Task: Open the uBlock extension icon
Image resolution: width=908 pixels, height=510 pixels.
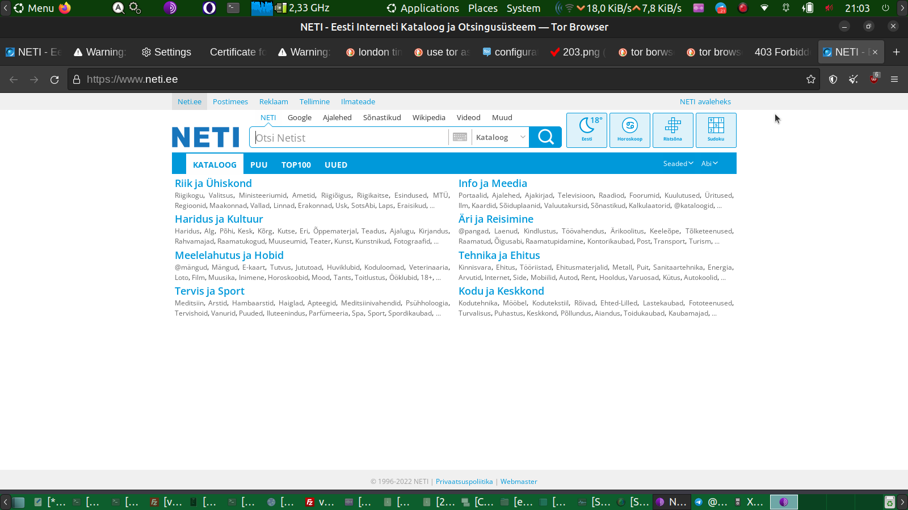Action: coord(874,79)
